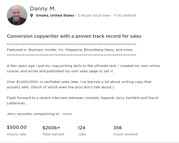Click the "Omaha, United States" location text

tap(55, 16)
